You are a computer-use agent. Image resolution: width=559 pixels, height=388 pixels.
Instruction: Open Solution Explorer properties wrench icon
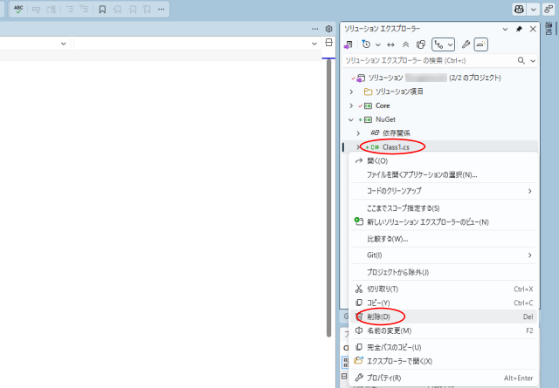tap(466, 44)
